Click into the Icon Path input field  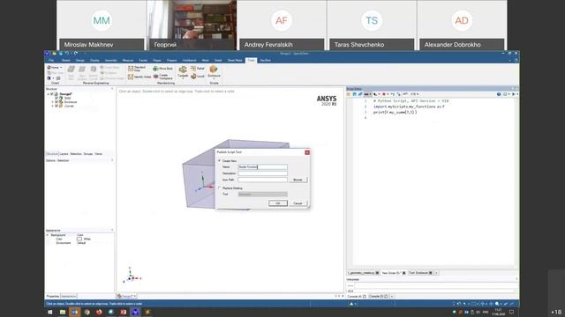(x=263, y=180)
